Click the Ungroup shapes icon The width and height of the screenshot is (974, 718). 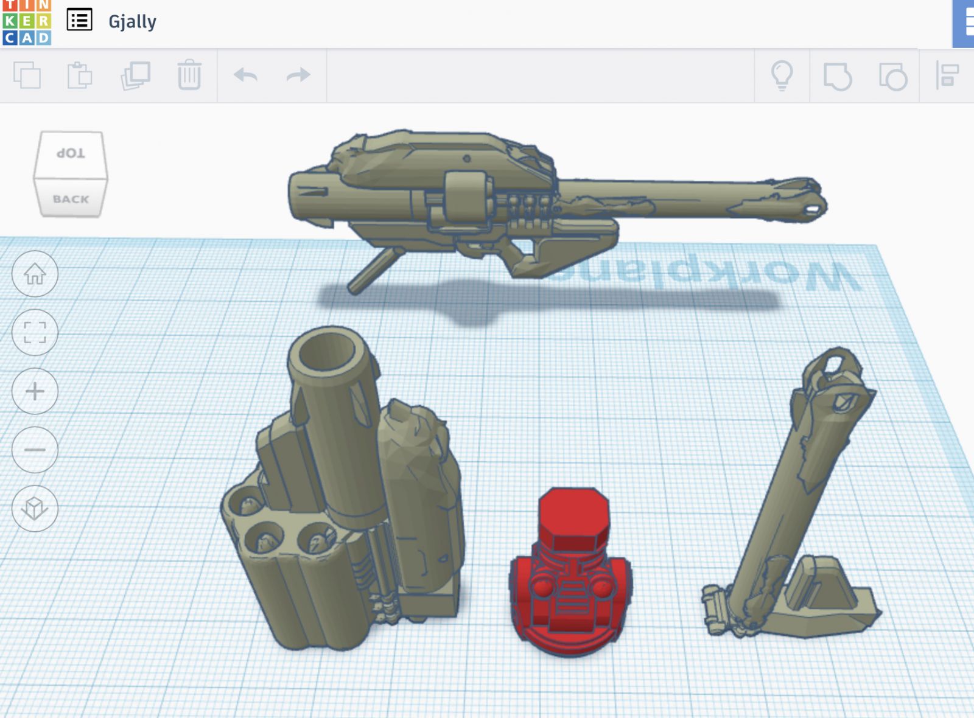(x=892, y=77)
